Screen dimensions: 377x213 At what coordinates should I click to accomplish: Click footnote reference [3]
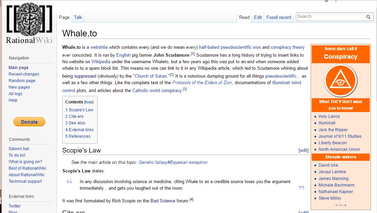point(185,89)
